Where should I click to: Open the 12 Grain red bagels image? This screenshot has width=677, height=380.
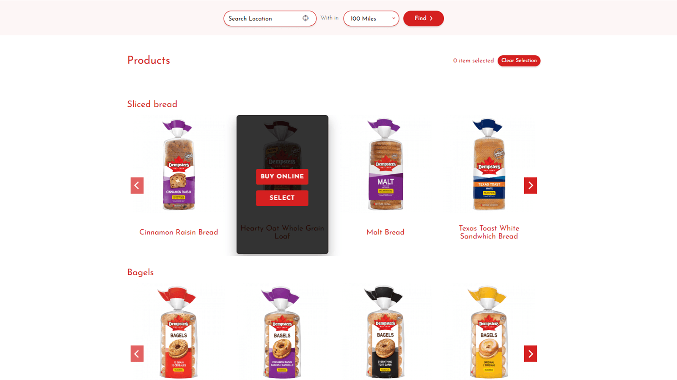pyautogui.click(x=178, y=333)
